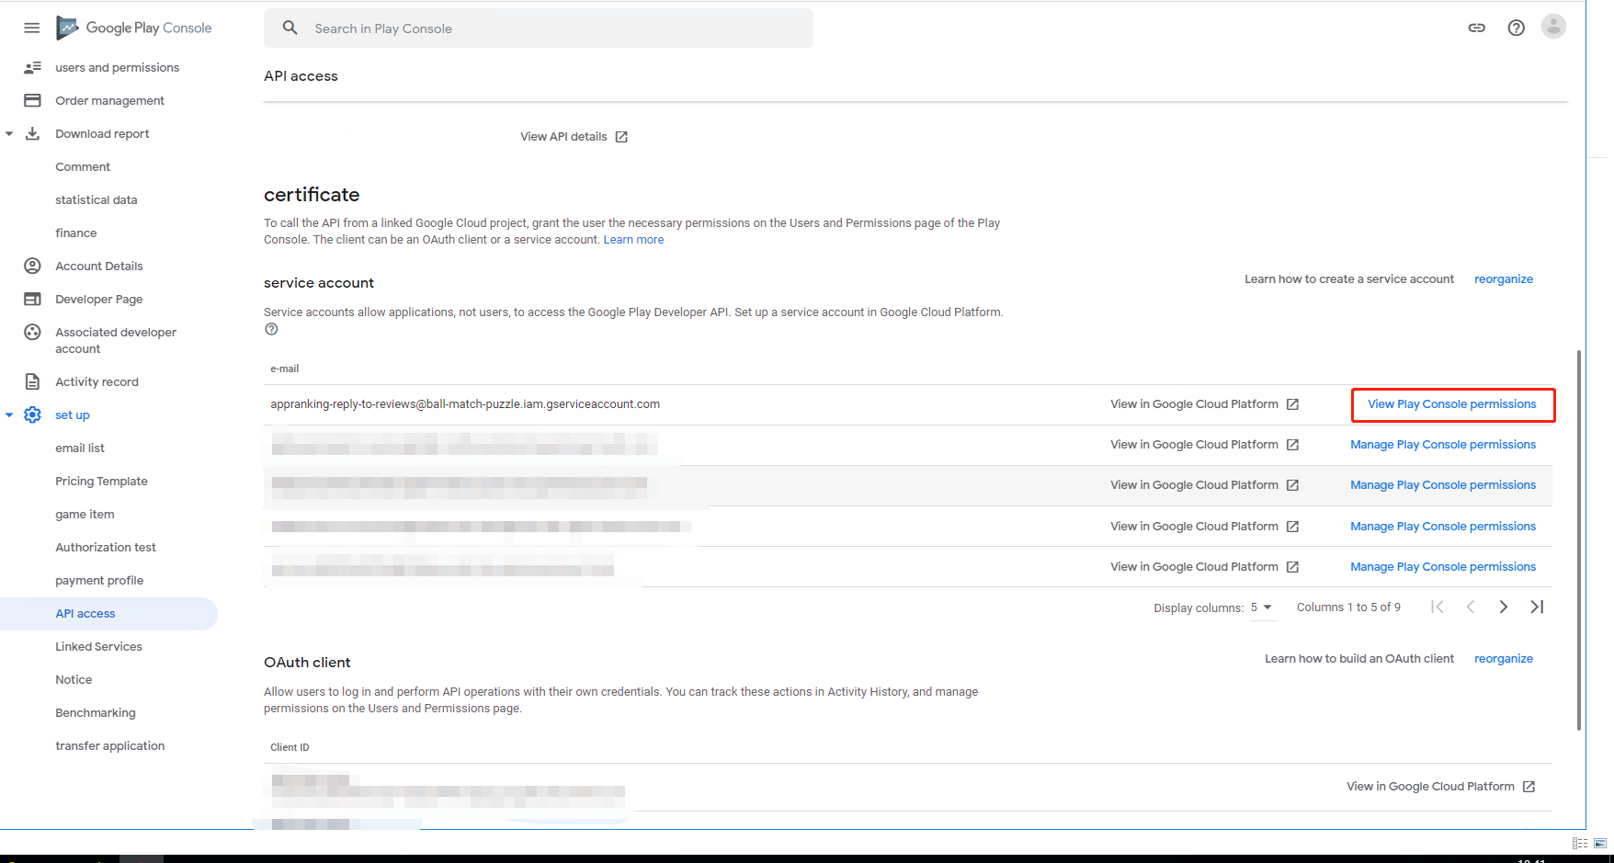Click View API details link
This screenshot has width=1614, height=863.
[563, 137]
